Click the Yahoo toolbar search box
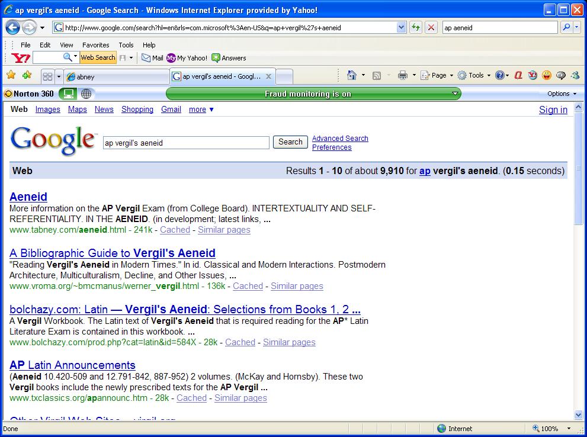 47,57
